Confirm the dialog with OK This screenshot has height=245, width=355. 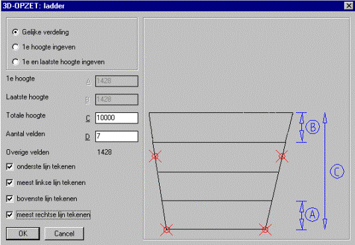click(23, 234)
